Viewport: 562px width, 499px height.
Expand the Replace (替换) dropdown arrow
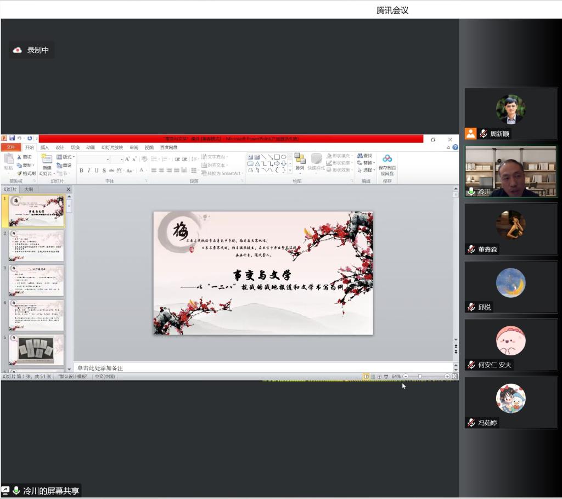pos(374,163)
